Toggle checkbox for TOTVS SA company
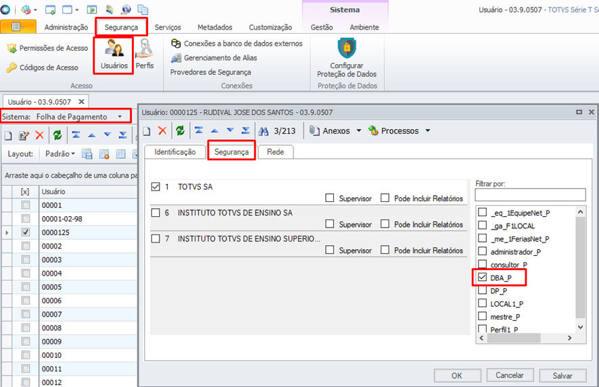The image size is (599, 387). click(x=155, y=186)
